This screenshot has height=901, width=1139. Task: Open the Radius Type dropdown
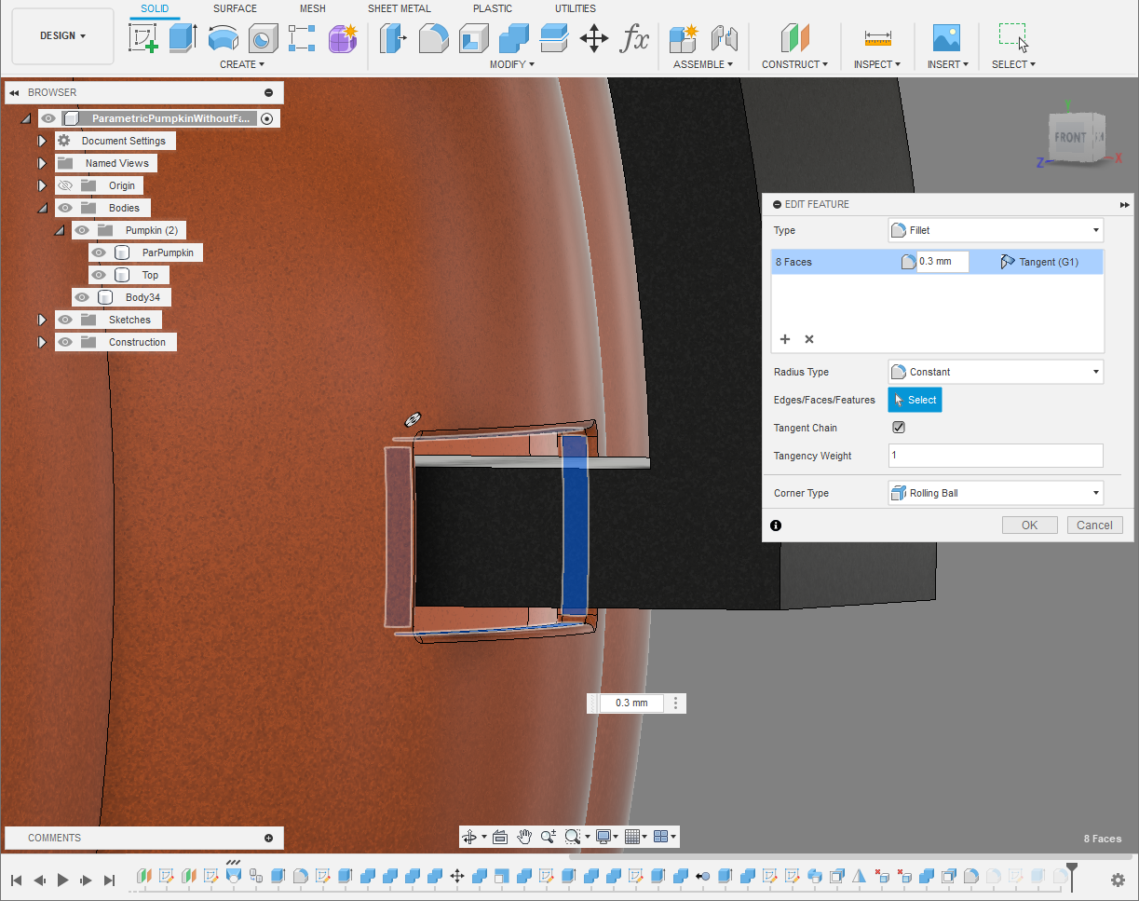pyautogui.click(x=996, y=372)
